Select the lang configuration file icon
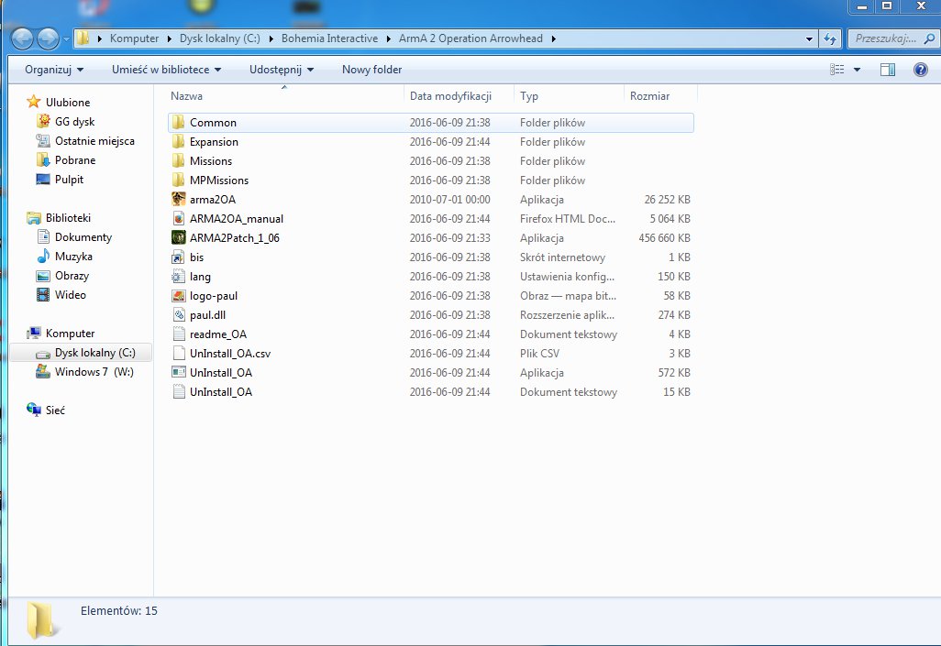This screenshot has height=646, width=941. tap(178, 277)
